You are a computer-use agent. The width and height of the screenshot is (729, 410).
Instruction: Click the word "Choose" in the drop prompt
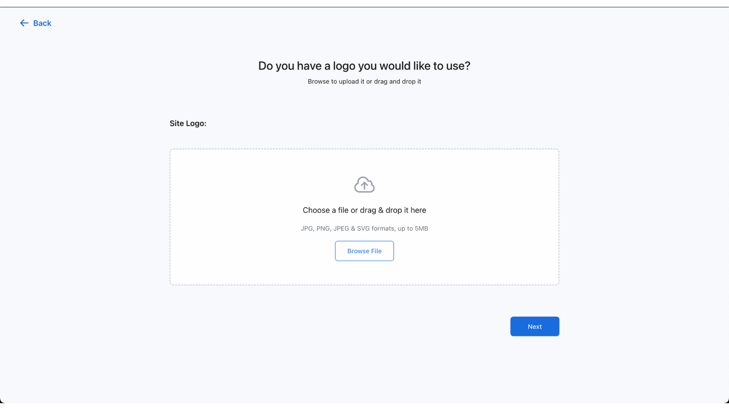click(316, 210)
